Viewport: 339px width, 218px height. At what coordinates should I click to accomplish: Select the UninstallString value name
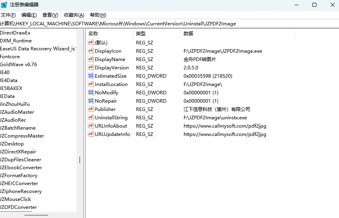click(x=111, y=118)
